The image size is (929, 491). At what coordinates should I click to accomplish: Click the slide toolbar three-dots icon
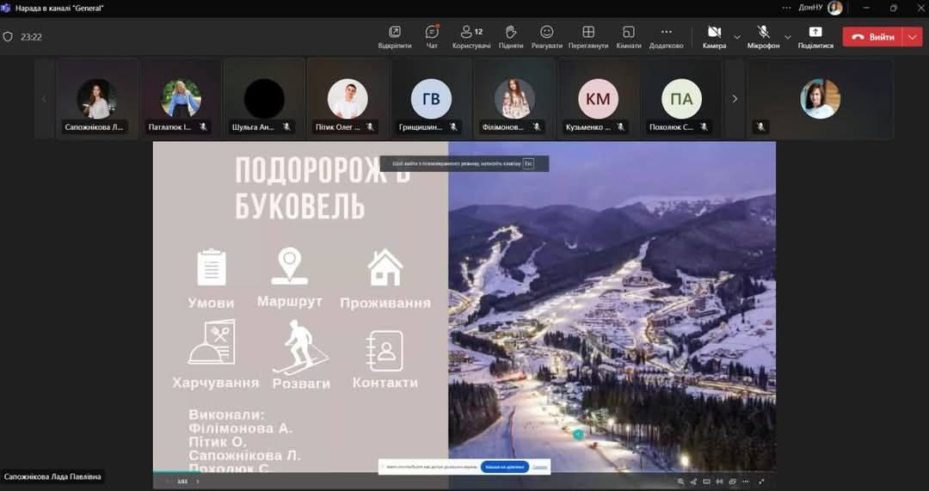point(745,482)
